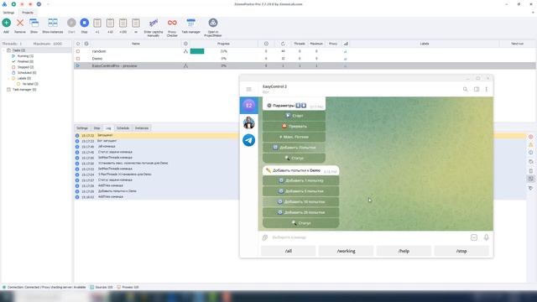Collapse the Labels tree node
The image size is (537, 302).
pos(9,78)
